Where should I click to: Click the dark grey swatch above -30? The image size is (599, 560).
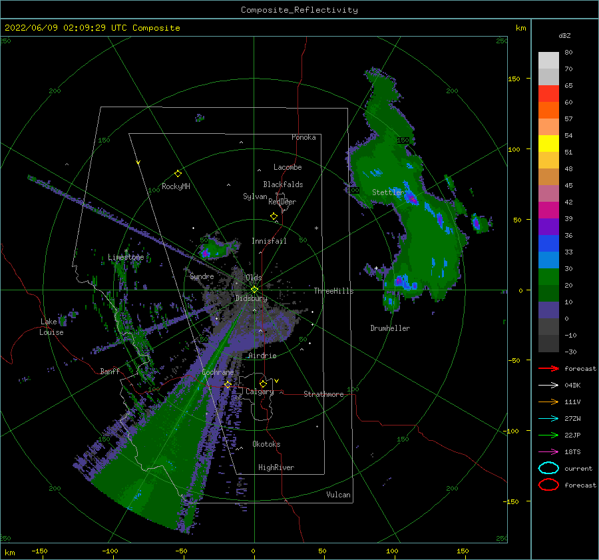548,344
